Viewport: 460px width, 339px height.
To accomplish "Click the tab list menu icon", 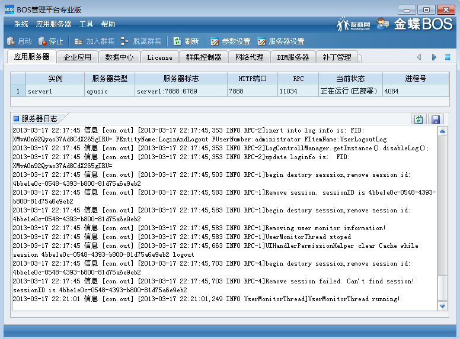I will point(448,57).
